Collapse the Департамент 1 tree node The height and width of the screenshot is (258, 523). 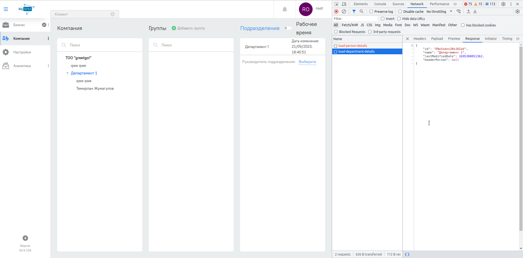click(x=68, y=73)
